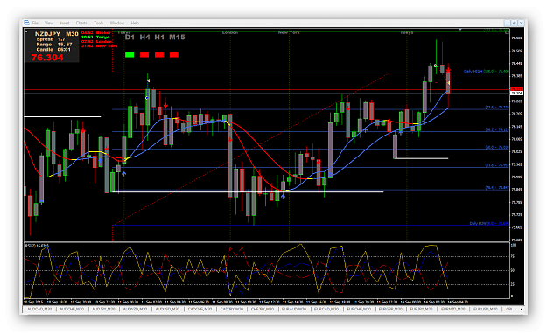Switch to the EURAUD,M30 chart tab

tap(294, 309)
